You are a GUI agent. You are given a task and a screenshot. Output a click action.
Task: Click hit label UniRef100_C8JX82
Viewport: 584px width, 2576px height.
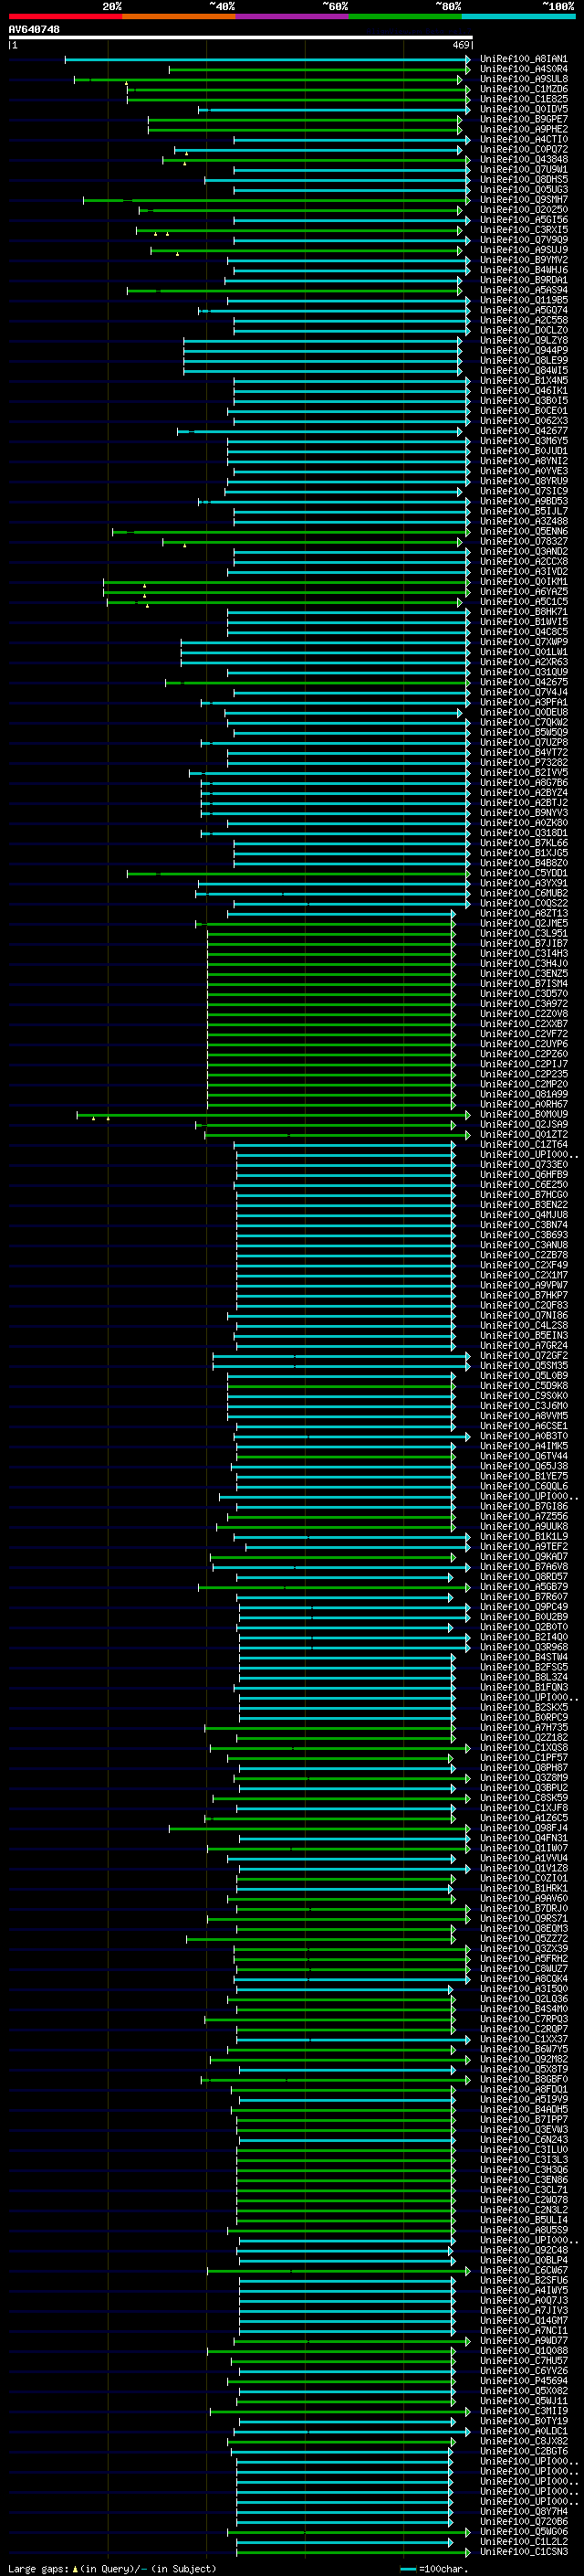(523, 2440)
